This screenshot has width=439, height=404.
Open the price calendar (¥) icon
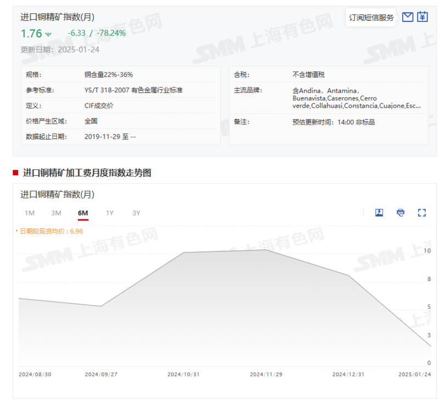pos(423,17)
